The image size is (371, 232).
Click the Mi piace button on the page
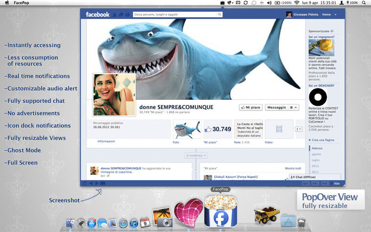[250, 107]
